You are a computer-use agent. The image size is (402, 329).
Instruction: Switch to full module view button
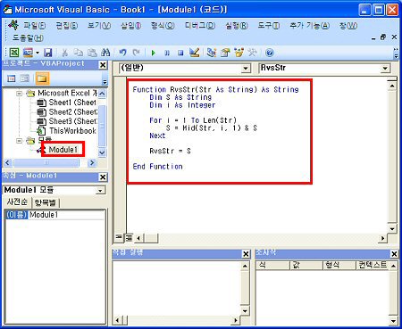click(x=129, y=237)
